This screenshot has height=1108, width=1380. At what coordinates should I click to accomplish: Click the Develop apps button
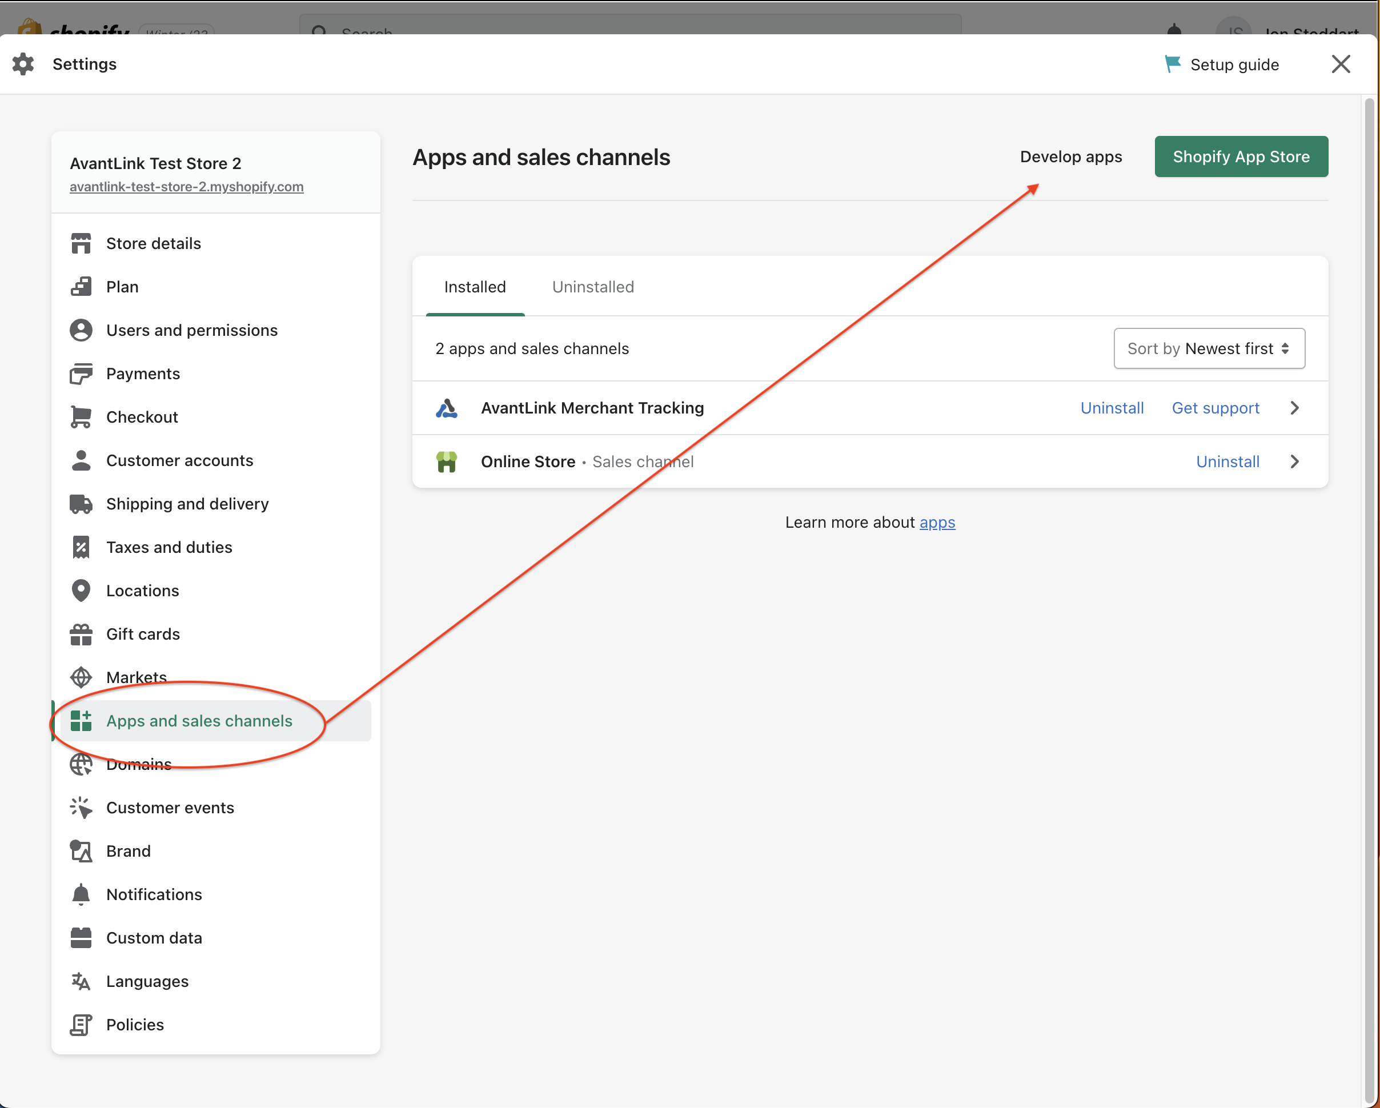tap(1071, 157)
